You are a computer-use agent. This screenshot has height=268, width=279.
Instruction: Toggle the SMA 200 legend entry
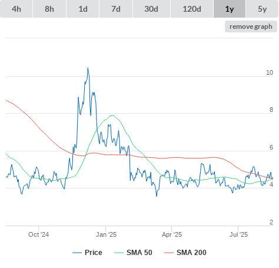pos(185,253)
